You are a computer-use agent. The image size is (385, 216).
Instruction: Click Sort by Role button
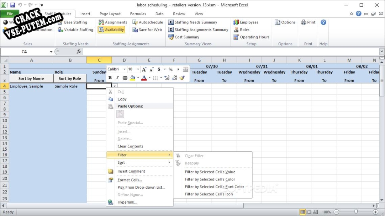70,79
